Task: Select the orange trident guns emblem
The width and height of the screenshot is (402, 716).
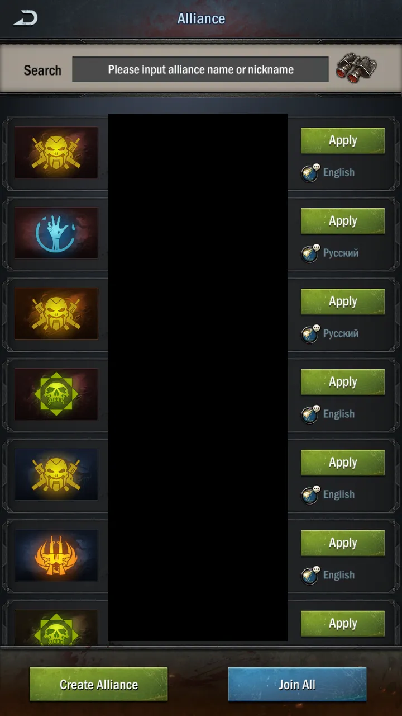Action: tap(56, 555)
